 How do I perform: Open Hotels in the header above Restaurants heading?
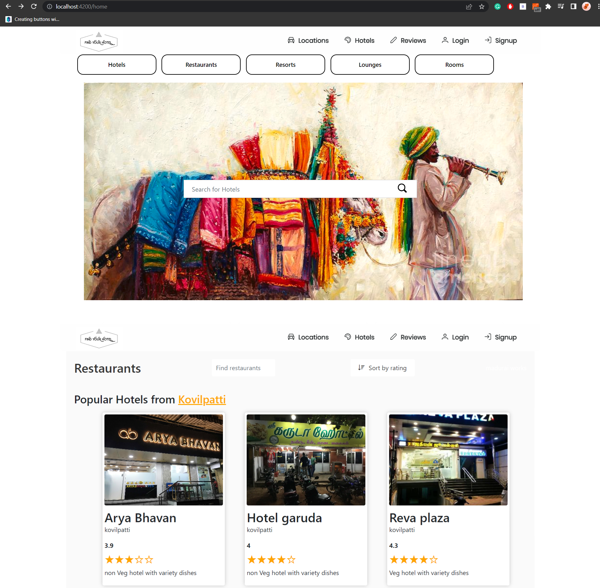(359, 337)
